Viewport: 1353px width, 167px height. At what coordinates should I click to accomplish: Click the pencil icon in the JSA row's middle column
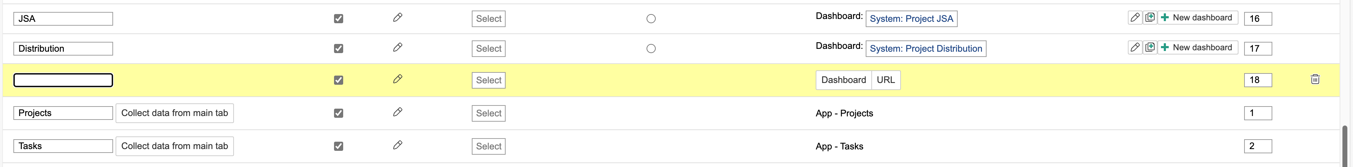[397, 18]
